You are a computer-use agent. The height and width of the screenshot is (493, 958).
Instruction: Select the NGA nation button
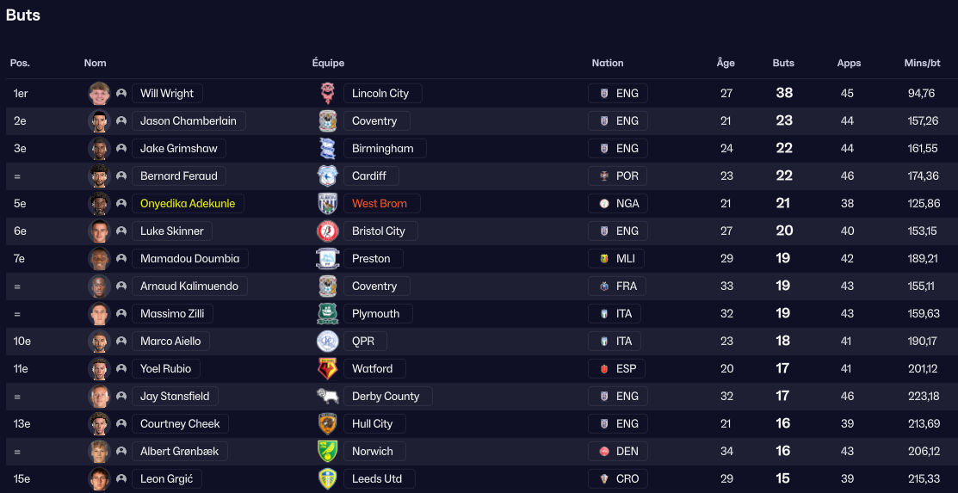click(618, 203)
